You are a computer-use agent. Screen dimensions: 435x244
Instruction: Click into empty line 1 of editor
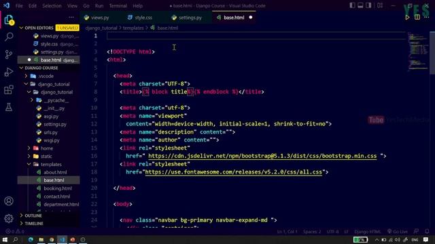coord(256,36)
